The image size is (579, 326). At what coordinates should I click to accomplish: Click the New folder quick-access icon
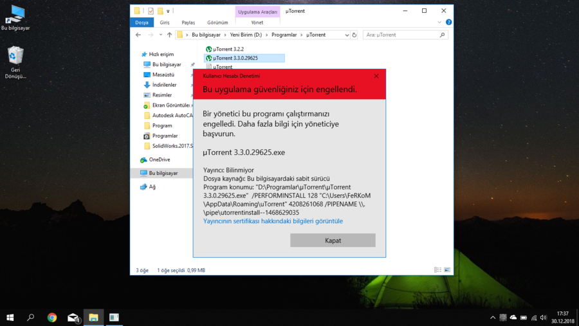160,11
